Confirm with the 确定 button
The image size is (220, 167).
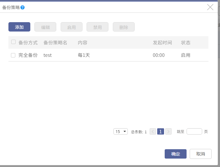[176, 154]
